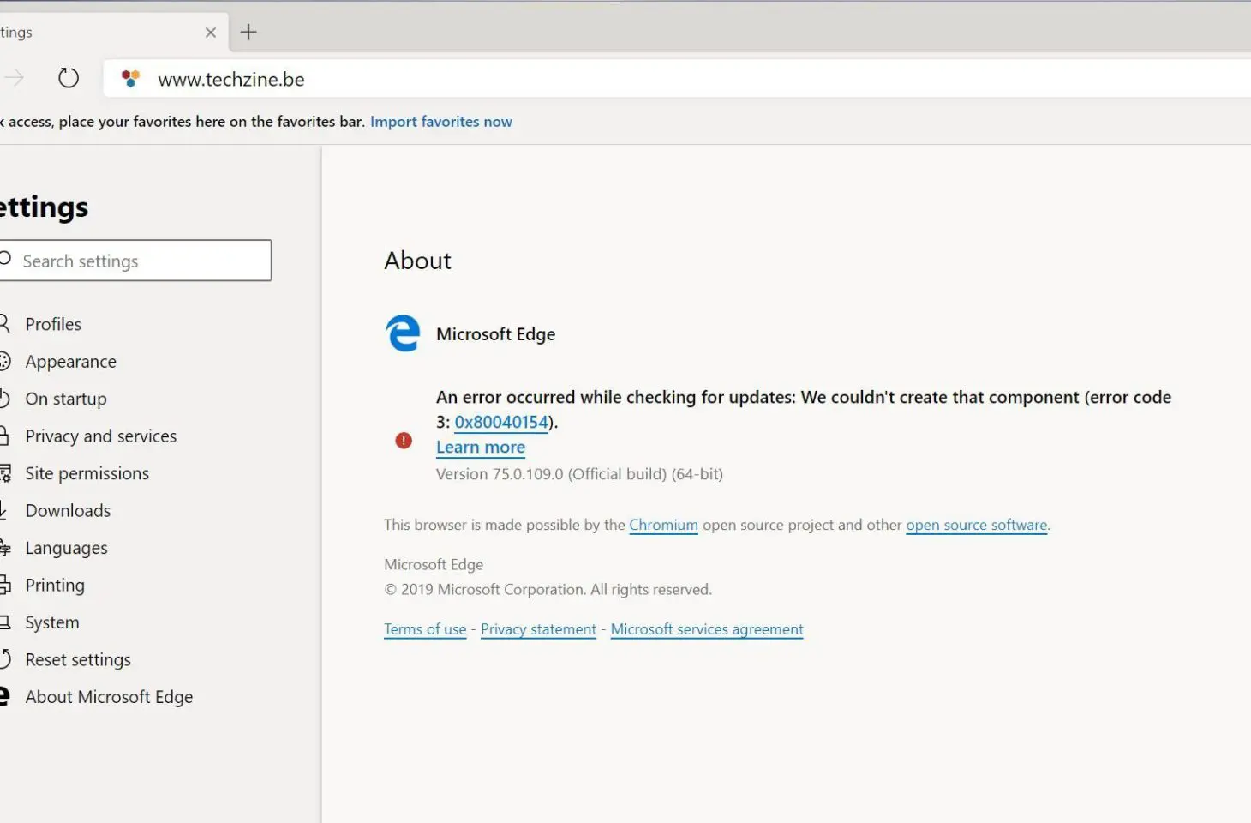Viewport: 1251px width, 823px height.
Task: Open the About Microsoft Edge section
Action: coord(109,696)
